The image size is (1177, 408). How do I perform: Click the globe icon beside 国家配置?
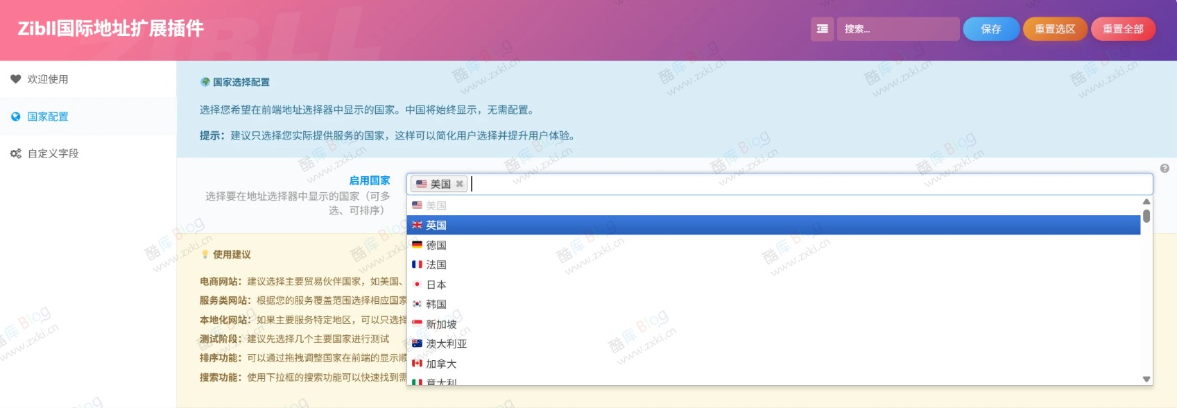tap(15, 117)
